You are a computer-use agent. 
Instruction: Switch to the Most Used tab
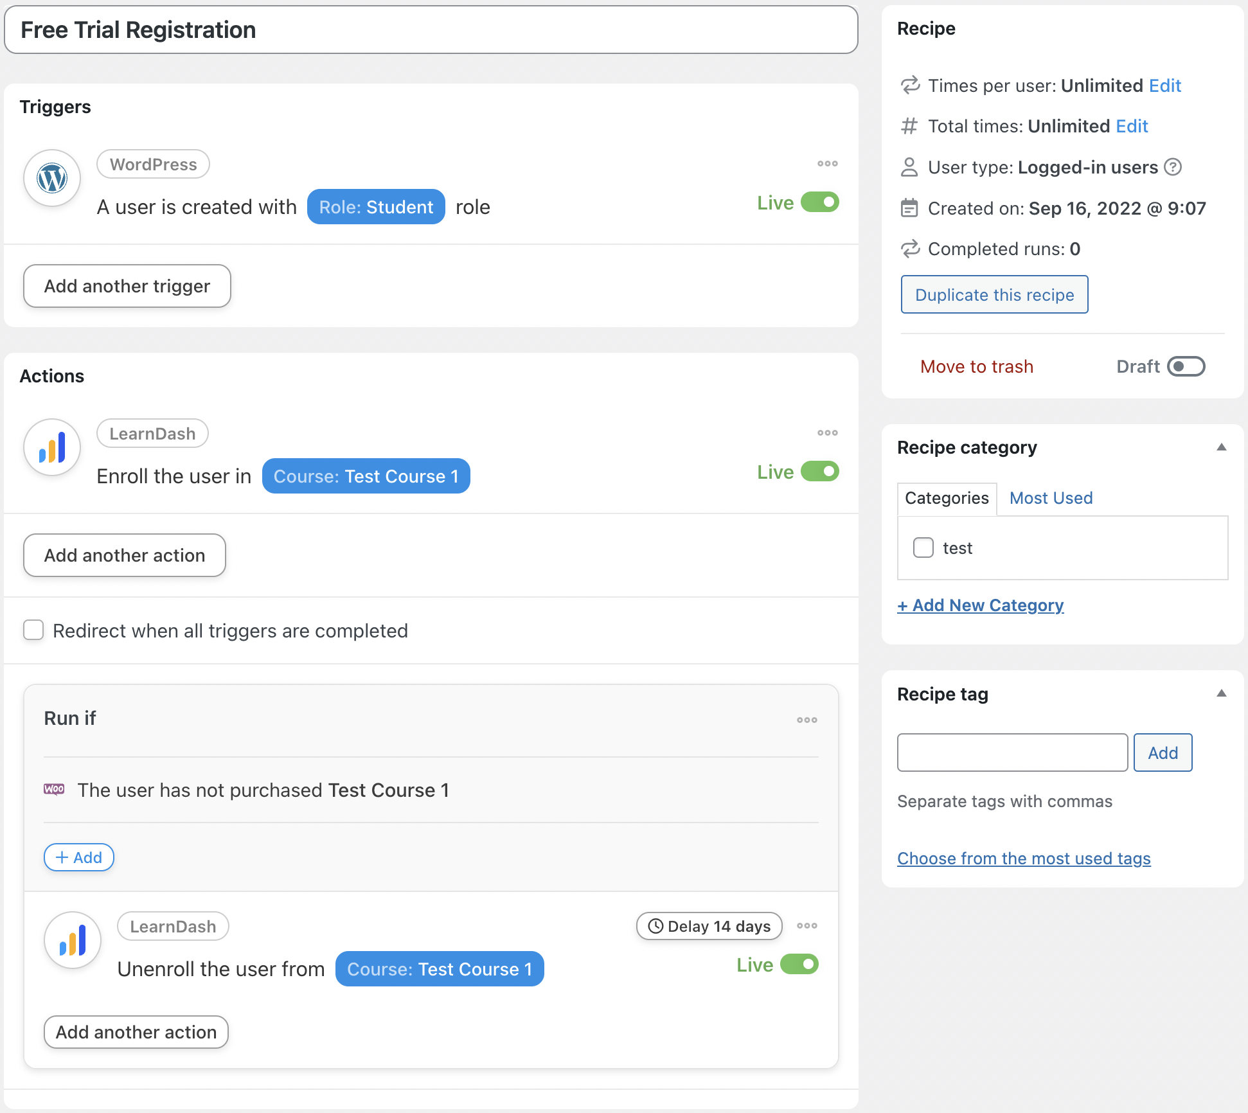coord(1050,498)
